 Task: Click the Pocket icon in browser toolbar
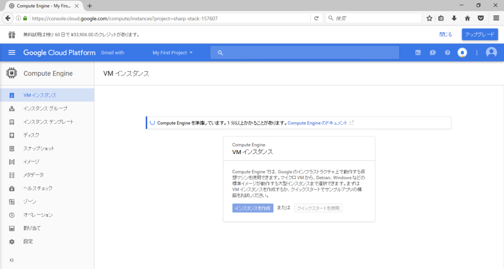481,18
